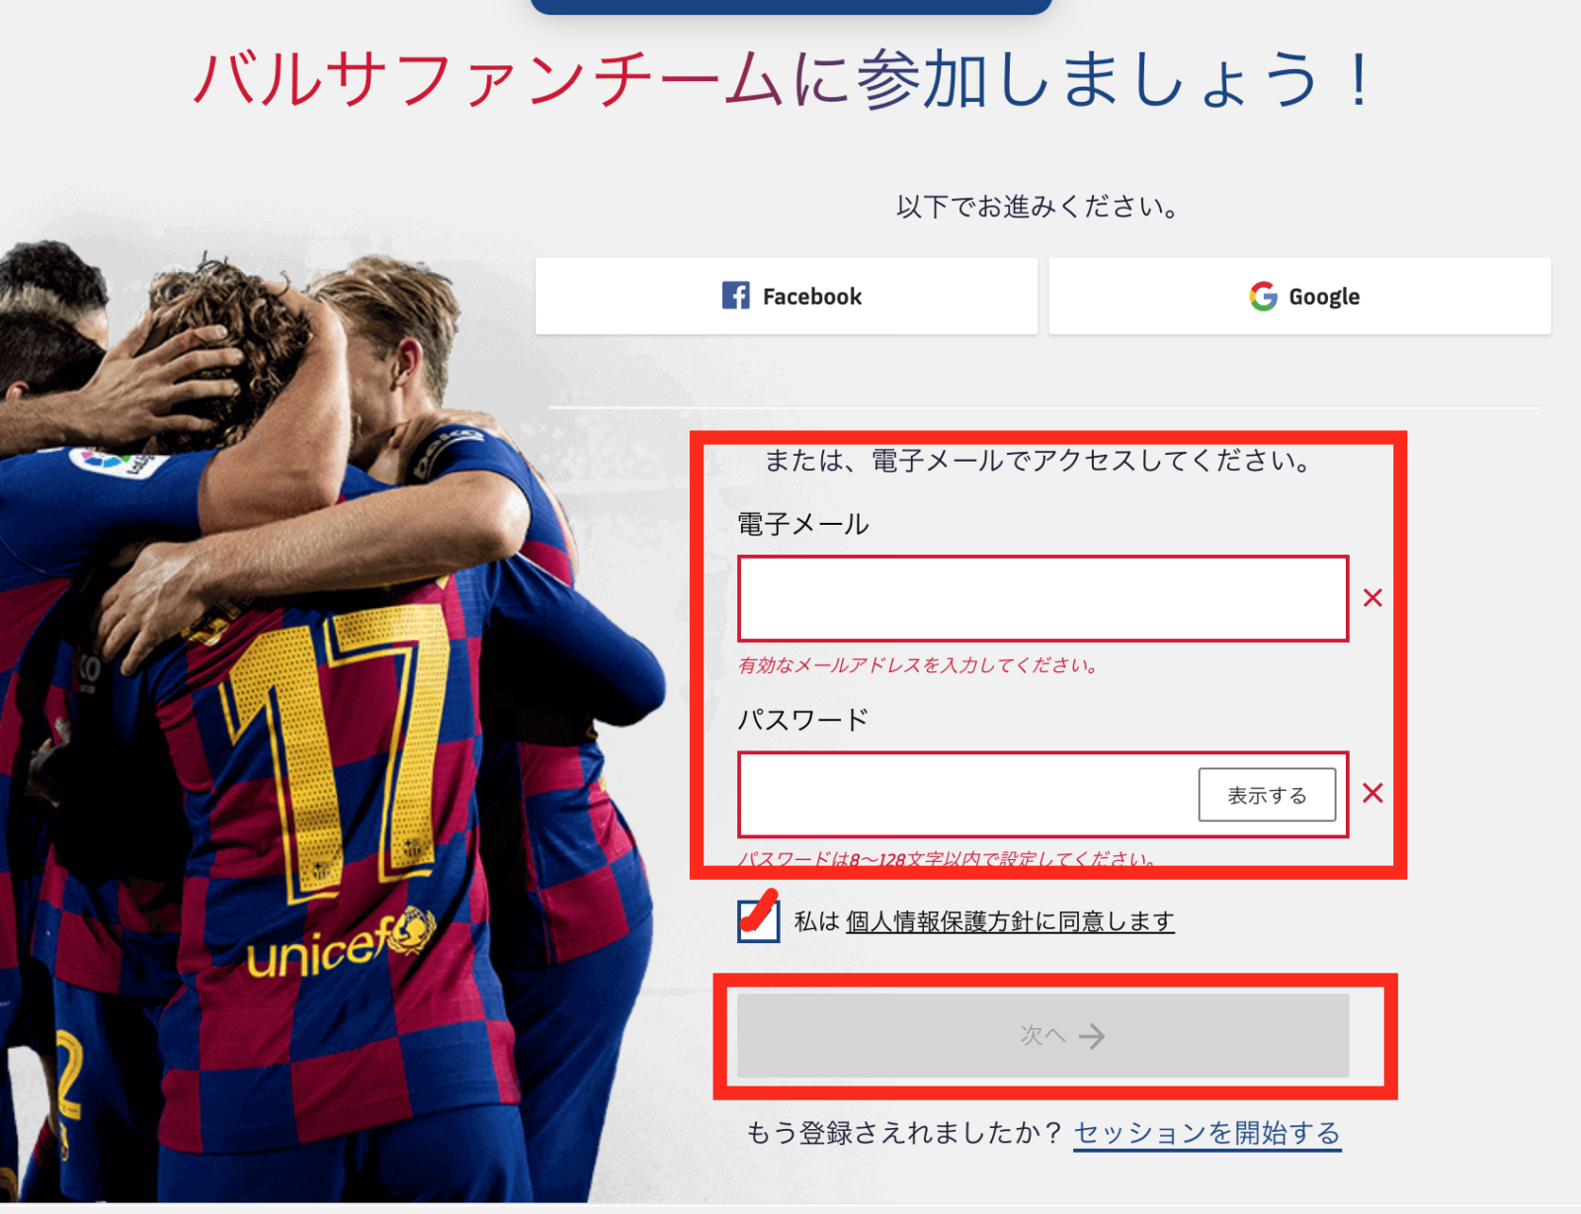Toggle password visibility with 表示する
This screenshot has height=1214, width=1581.
click(x=1267, y=795)
